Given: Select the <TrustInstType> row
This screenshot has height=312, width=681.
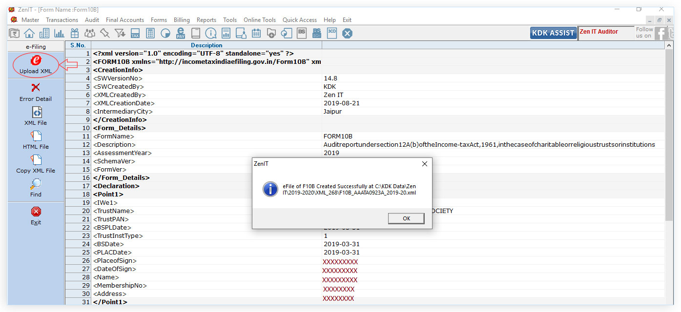Looking at the screenshot, I should (365, 235).
